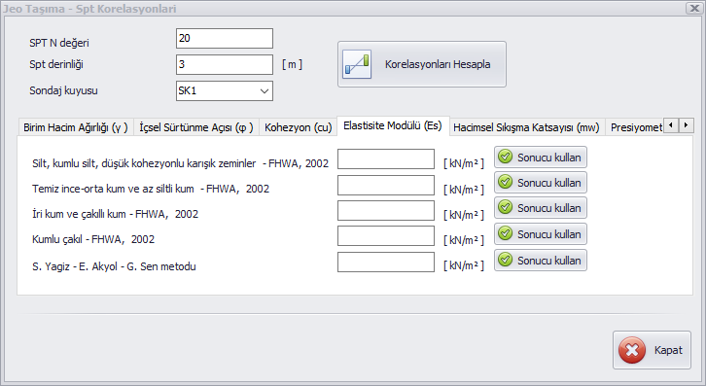The height and width of the screenshot is (386, 706).
Task: Click green checkmark icon for Kumlu çakıl row
Action: (x=505, y=233)
